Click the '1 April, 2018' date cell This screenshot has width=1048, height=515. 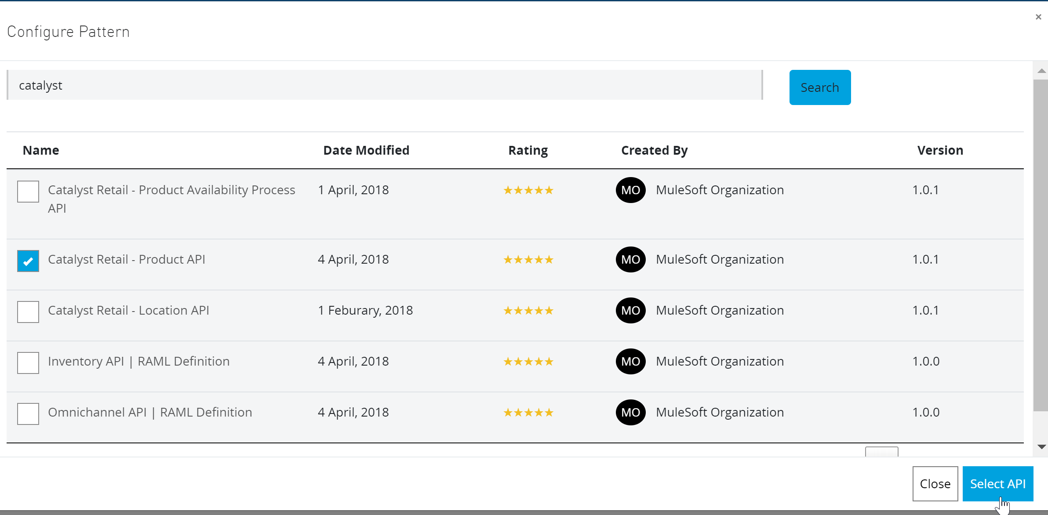[x=353, y=190]
